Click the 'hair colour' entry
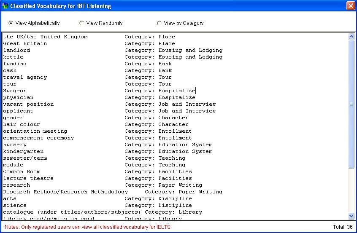The image size is (357, 233). [22, 125]
